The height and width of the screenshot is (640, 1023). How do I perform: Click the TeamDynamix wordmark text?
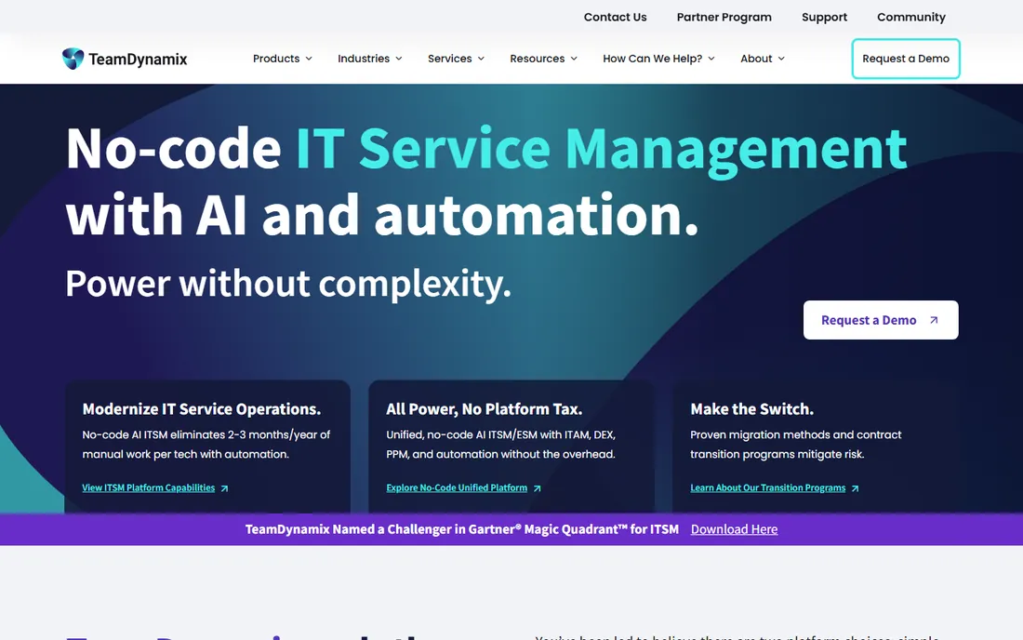[x=138, y=60]
